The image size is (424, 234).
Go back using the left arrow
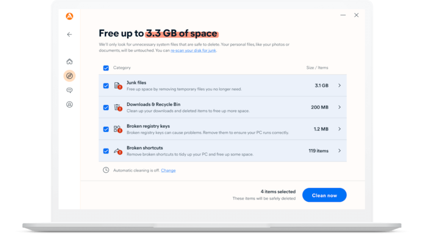click(69, 34)
